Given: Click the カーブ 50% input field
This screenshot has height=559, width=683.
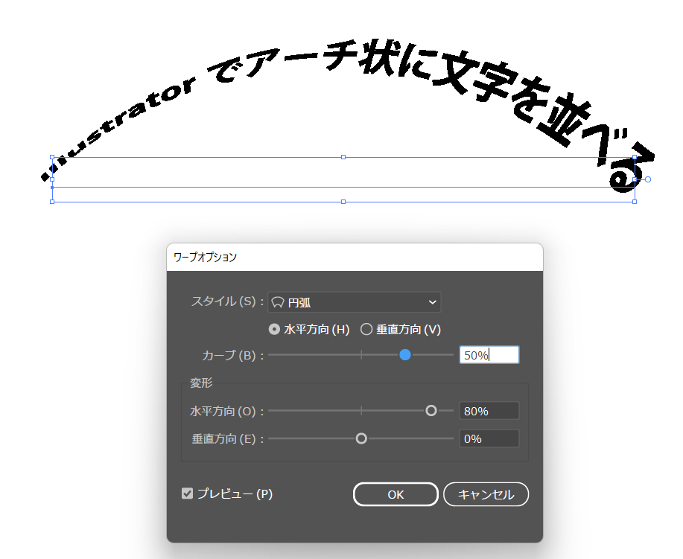Looking at the screenshot, I should pos(489,355).
